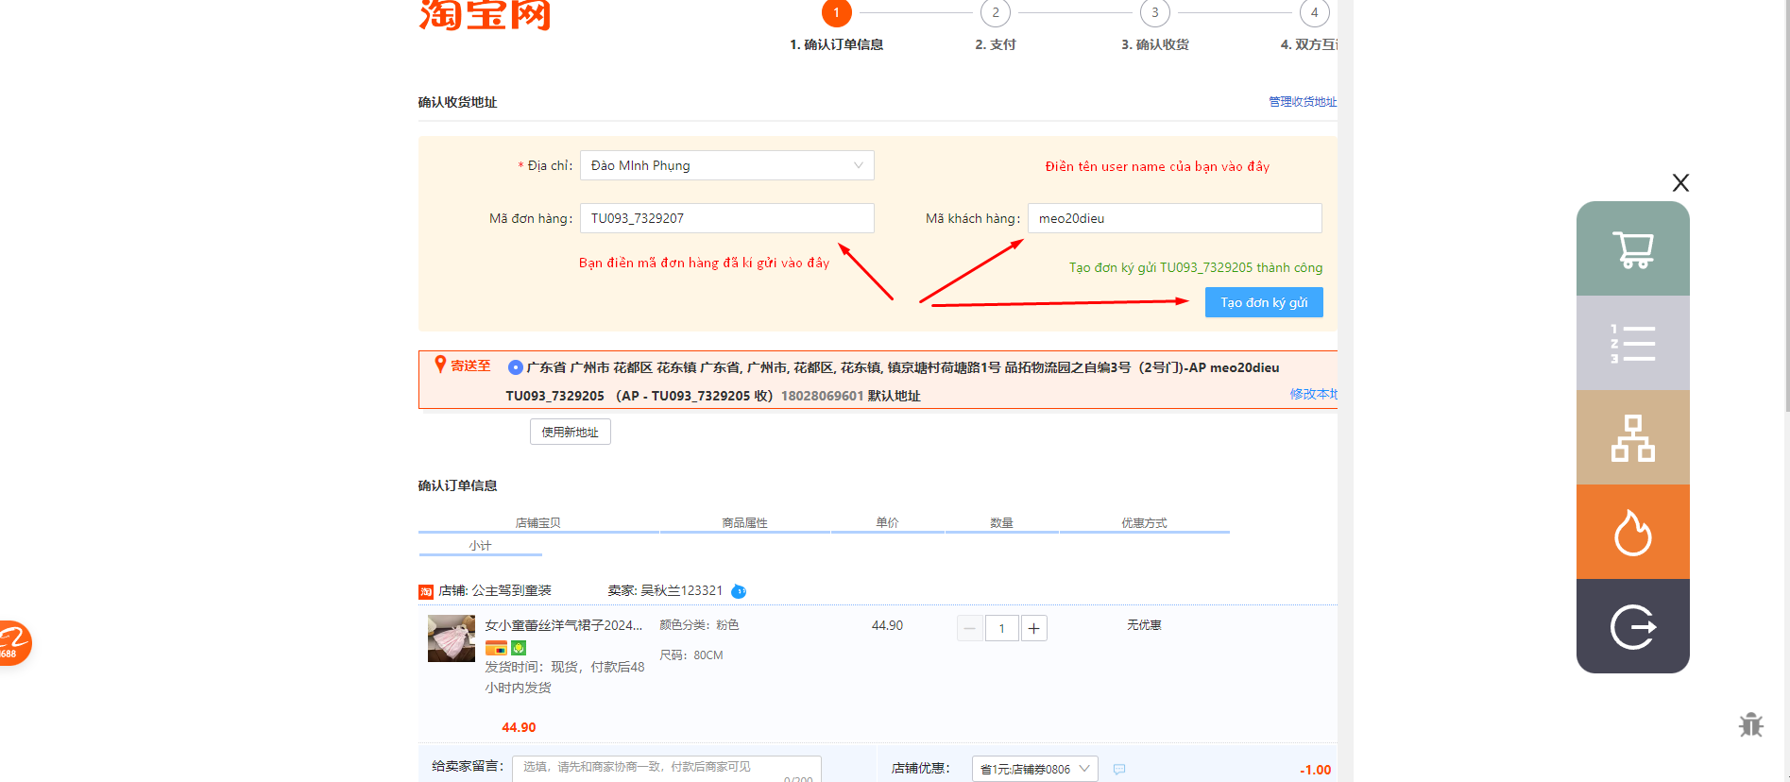Viewport: 1790px width, 782px height.
Task: Click the Mã đơn hàng input field
Action: pos(727,218)
